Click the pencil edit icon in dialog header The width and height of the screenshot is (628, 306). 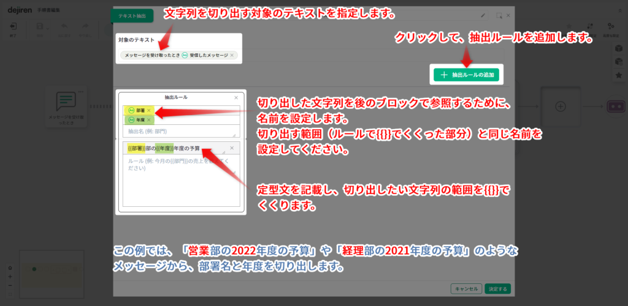click(x=483, y=15)
